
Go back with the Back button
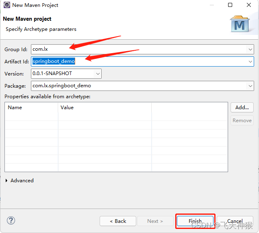pos(118,221)
